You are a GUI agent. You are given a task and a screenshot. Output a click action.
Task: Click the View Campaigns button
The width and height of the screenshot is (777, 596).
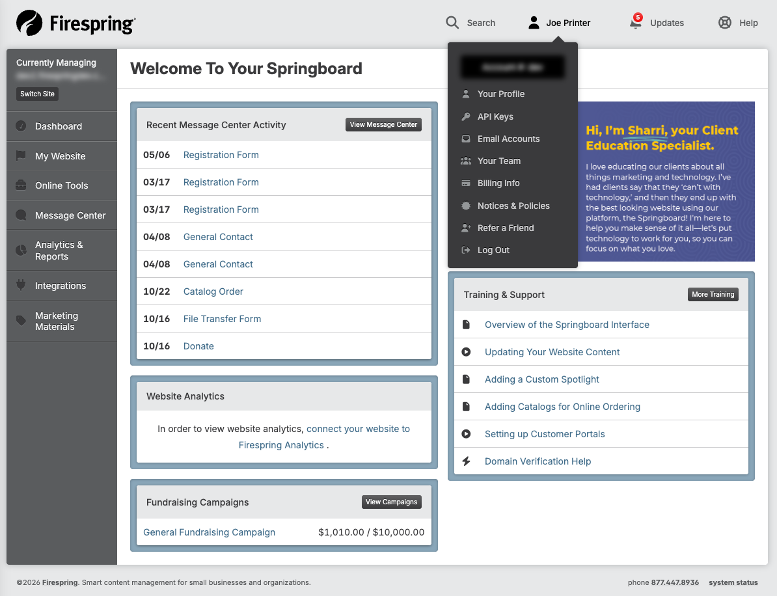392,502
